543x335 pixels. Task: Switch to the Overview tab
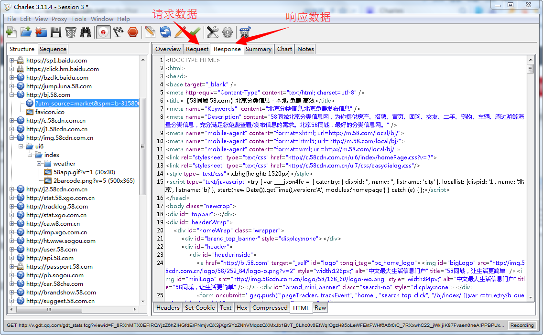168,49
